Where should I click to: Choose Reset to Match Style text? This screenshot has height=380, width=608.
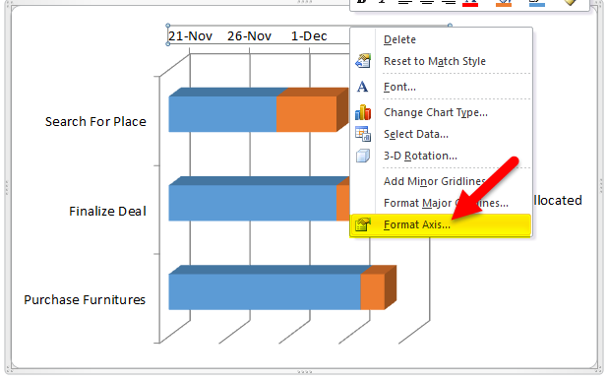tap(434, 61)
